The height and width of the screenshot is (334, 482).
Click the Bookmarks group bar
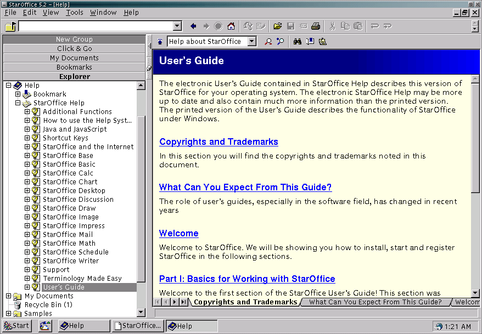coord(74,67)
